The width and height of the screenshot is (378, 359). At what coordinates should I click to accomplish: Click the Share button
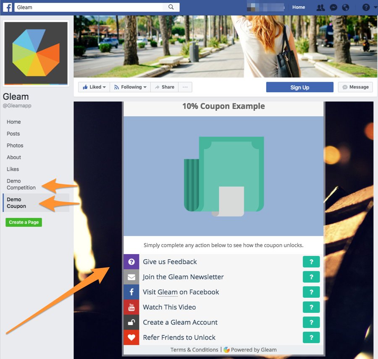click(165, 87)
